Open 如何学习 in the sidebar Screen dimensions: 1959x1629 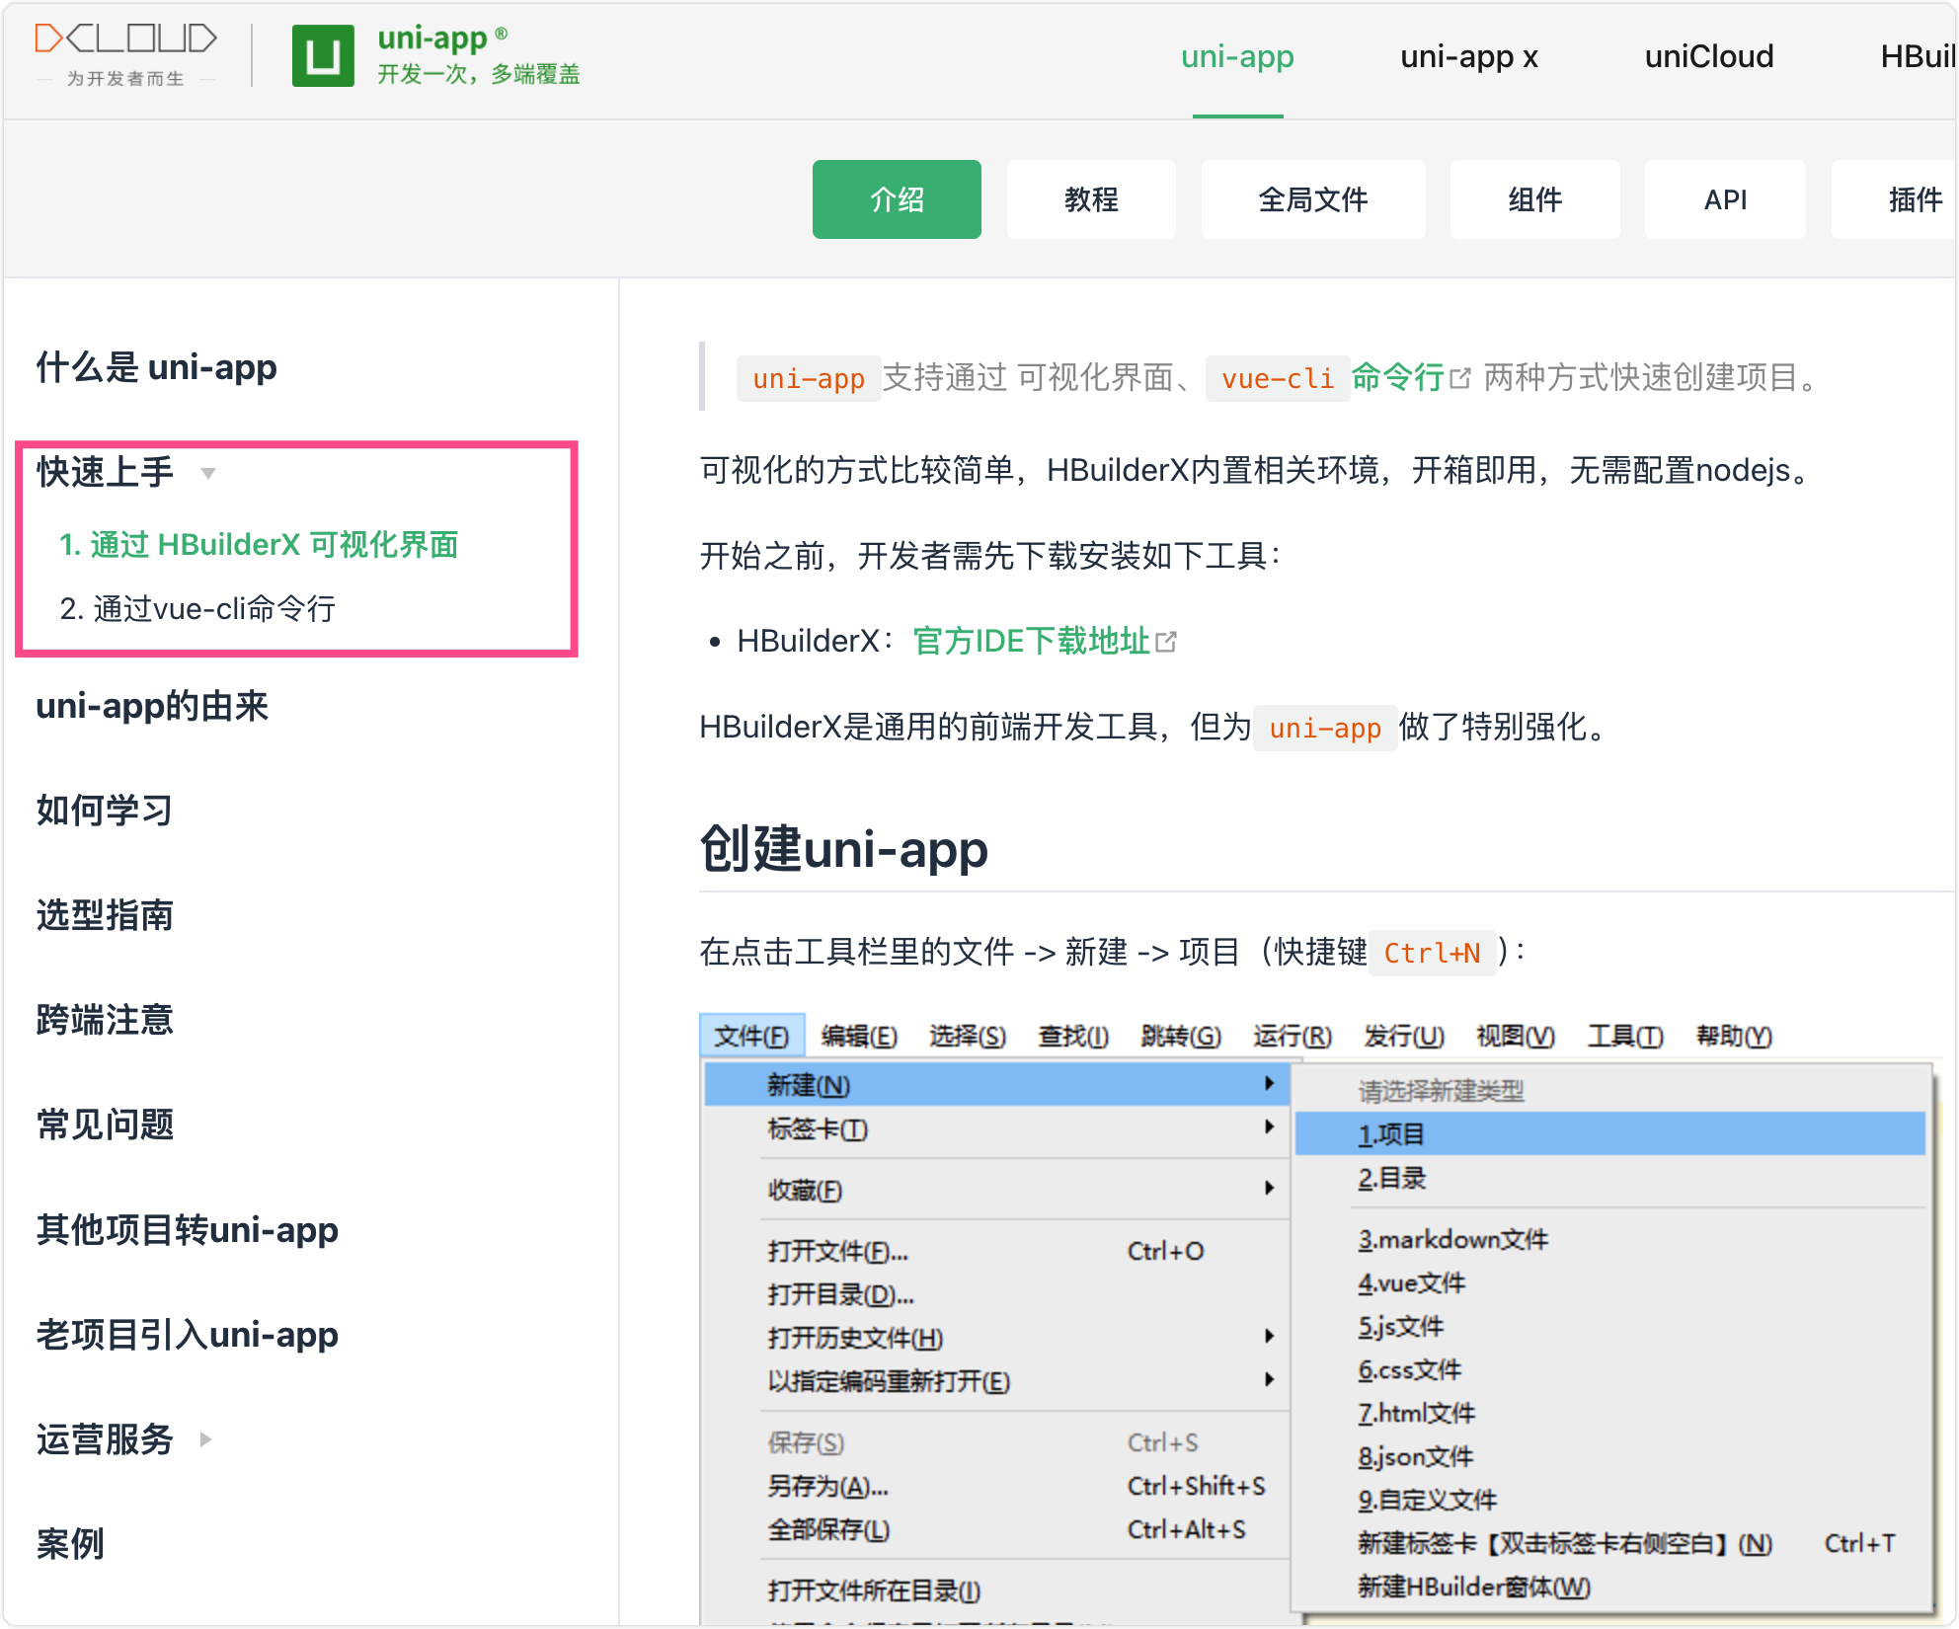[x=105, y=811]
